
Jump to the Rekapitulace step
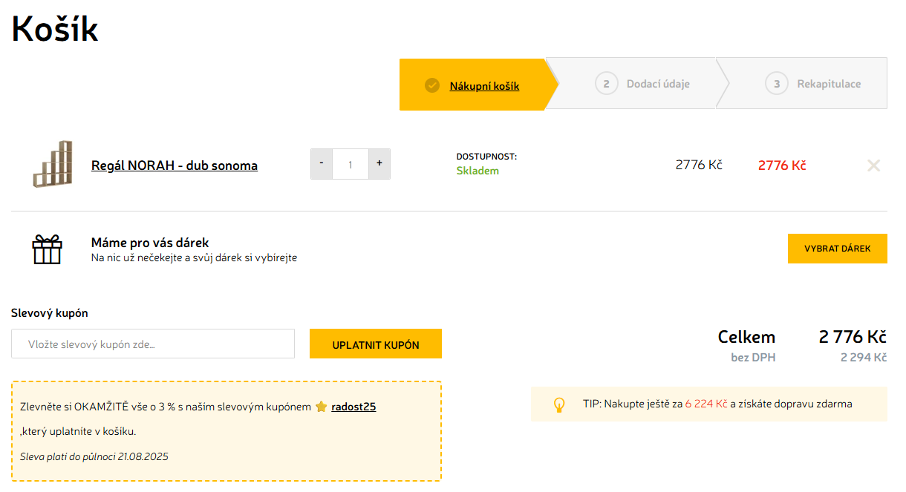tap(829, 84)
